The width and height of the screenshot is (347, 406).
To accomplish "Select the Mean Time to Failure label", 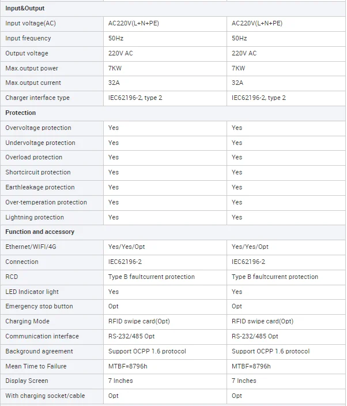I will [x=36, y=366].
